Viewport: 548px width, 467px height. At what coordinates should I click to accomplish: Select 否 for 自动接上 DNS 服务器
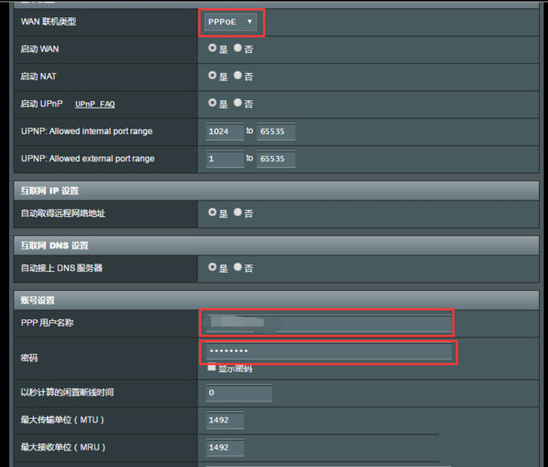(237, 267)
